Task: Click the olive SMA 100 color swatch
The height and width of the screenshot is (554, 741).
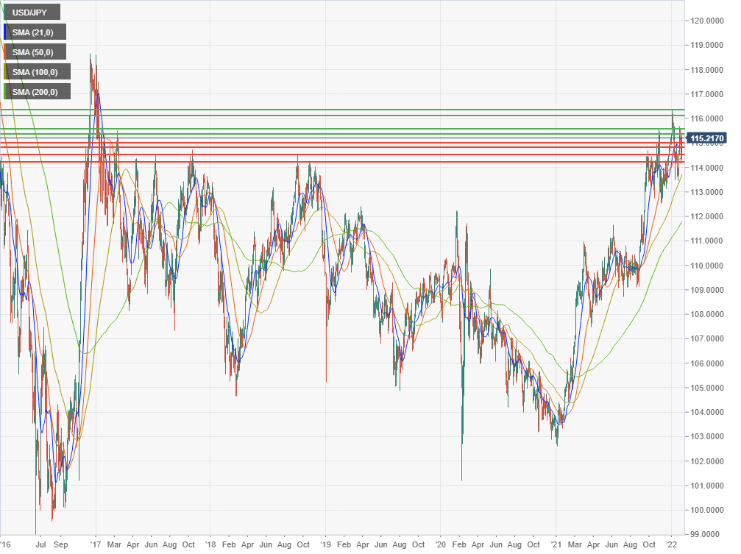Action: coord(5,72)
